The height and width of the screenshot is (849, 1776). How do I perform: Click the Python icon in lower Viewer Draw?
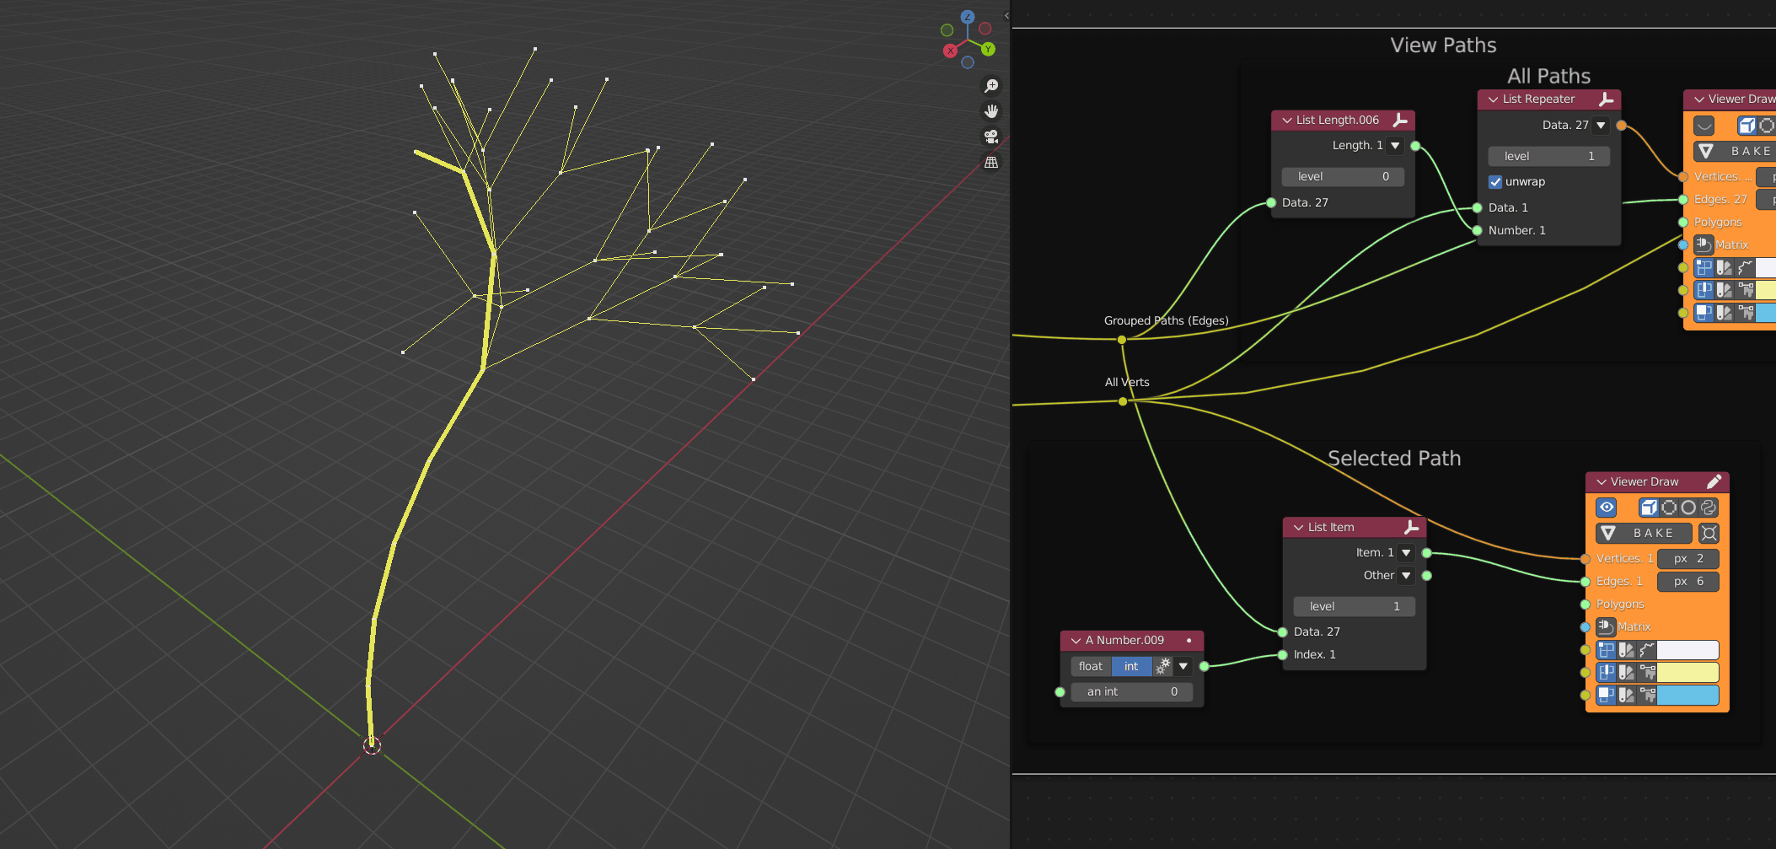pyautogui.click(x=1709, y=508)
